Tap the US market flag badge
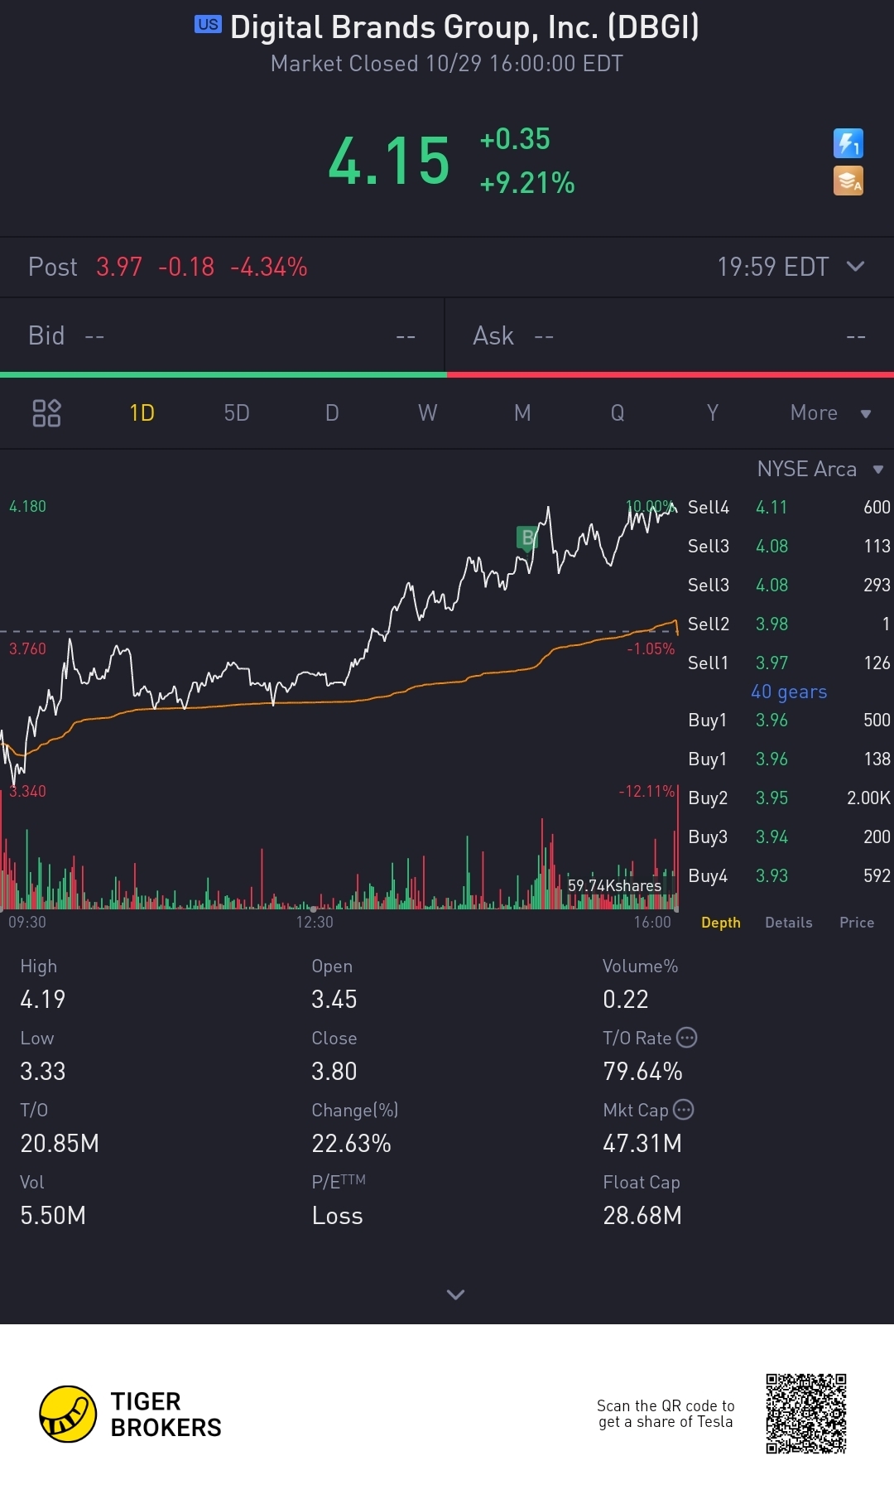Screen dimensions: 894x1504 coord(208,25)
